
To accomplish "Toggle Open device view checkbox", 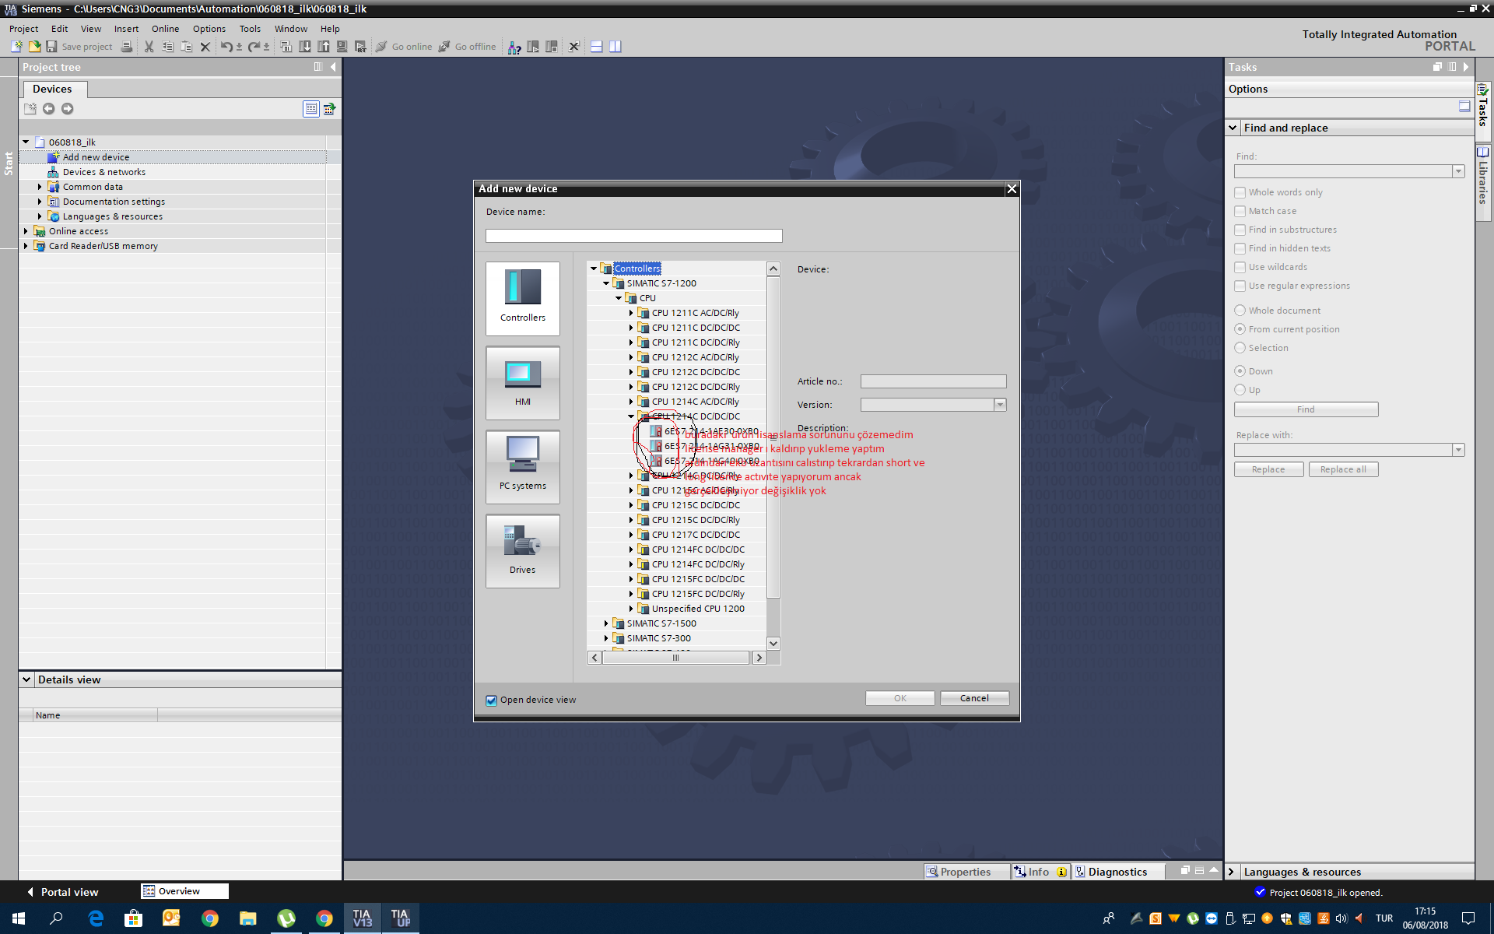I will tap(491, 700).
